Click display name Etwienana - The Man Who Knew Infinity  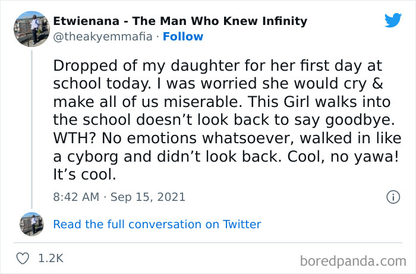(180, 21)
